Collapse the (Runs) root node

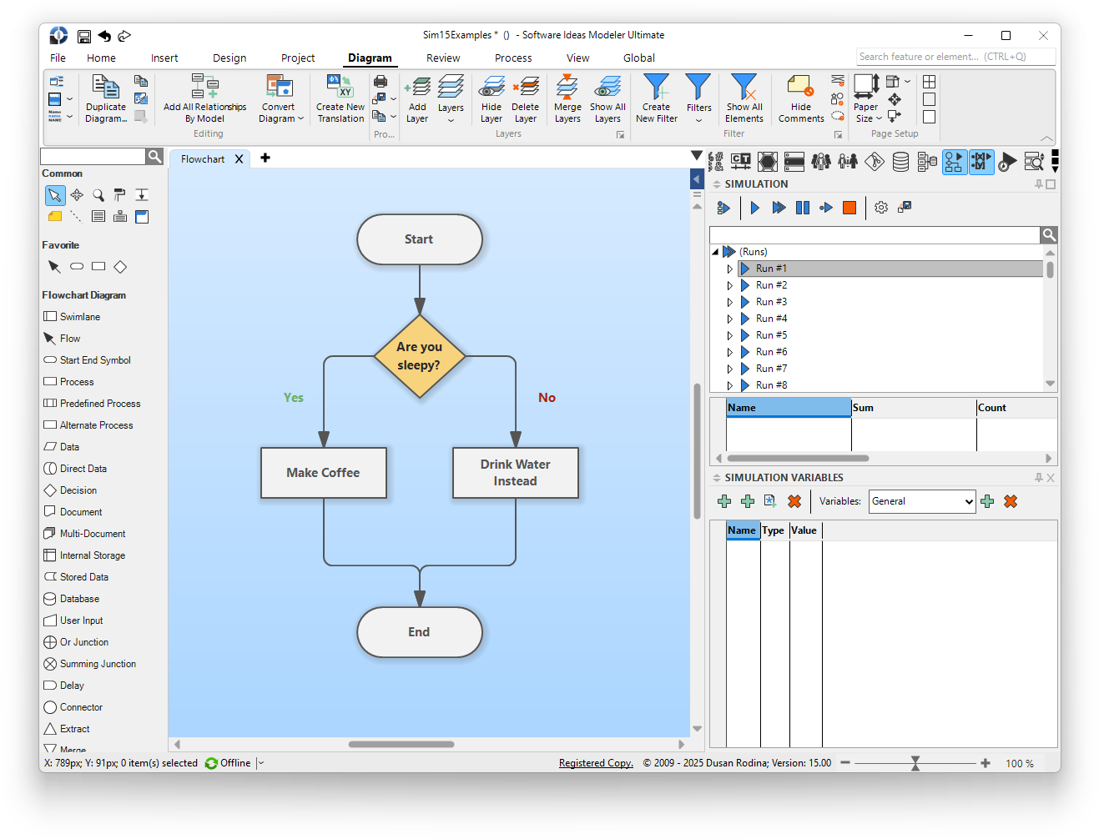(x=715, y=252)
